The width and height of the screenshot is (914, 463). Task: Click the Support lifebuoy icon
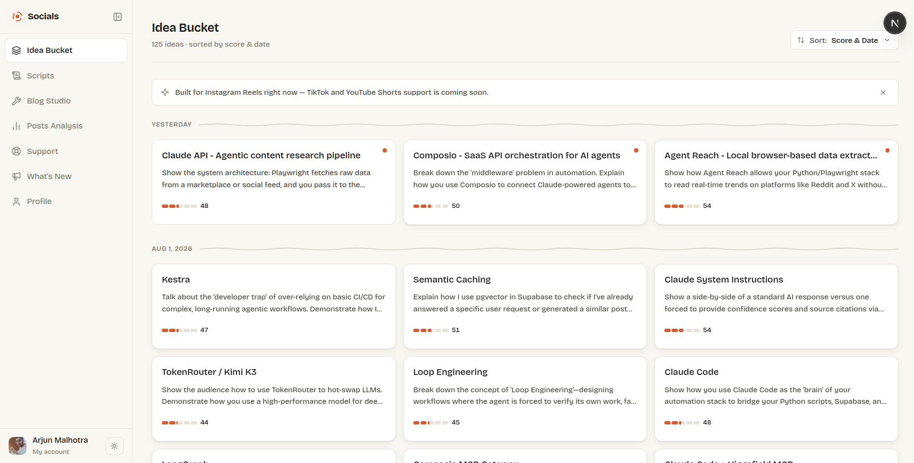point(16,151)
